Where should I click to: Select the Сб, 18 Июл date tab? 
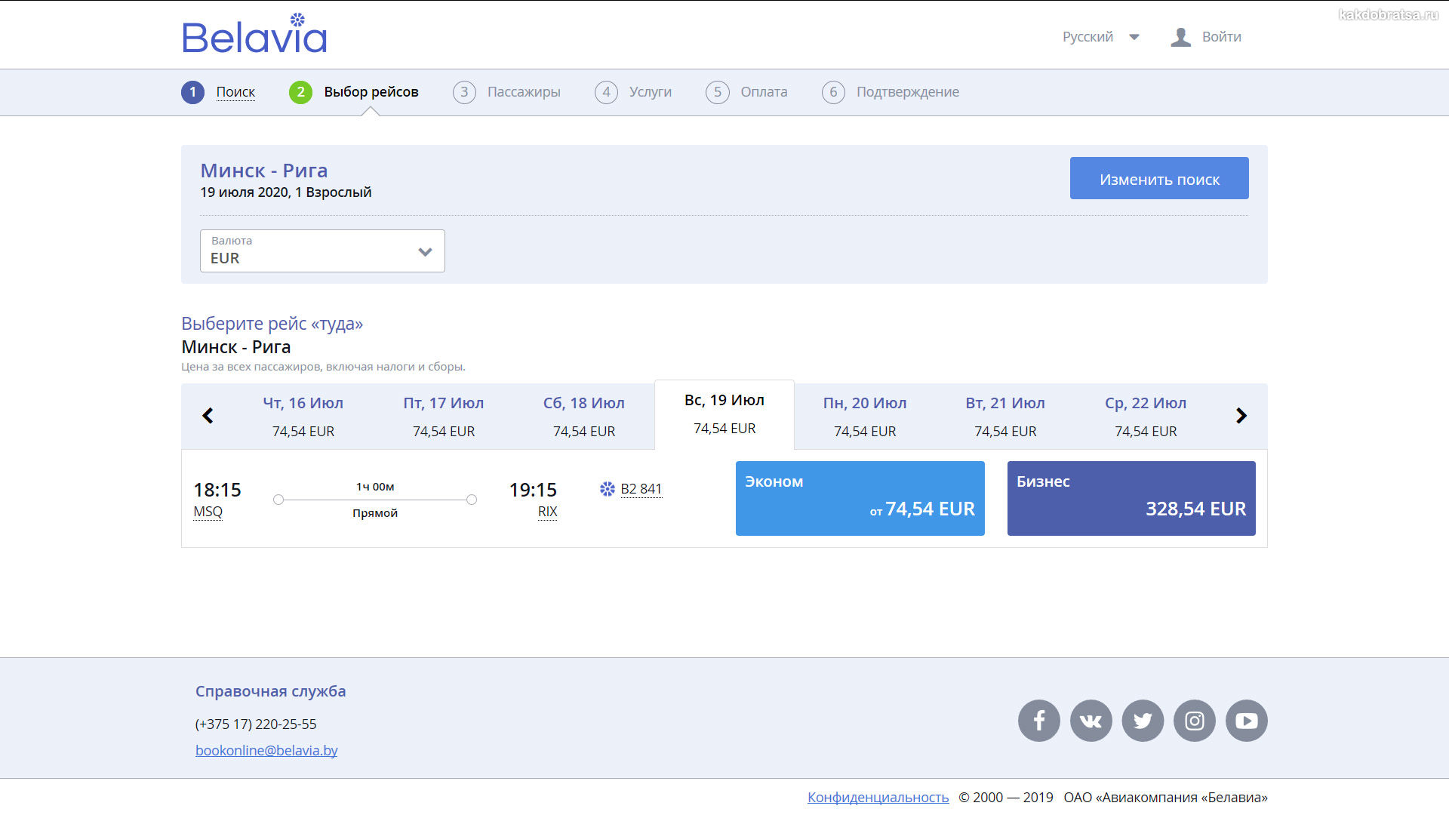click(583, 417)
